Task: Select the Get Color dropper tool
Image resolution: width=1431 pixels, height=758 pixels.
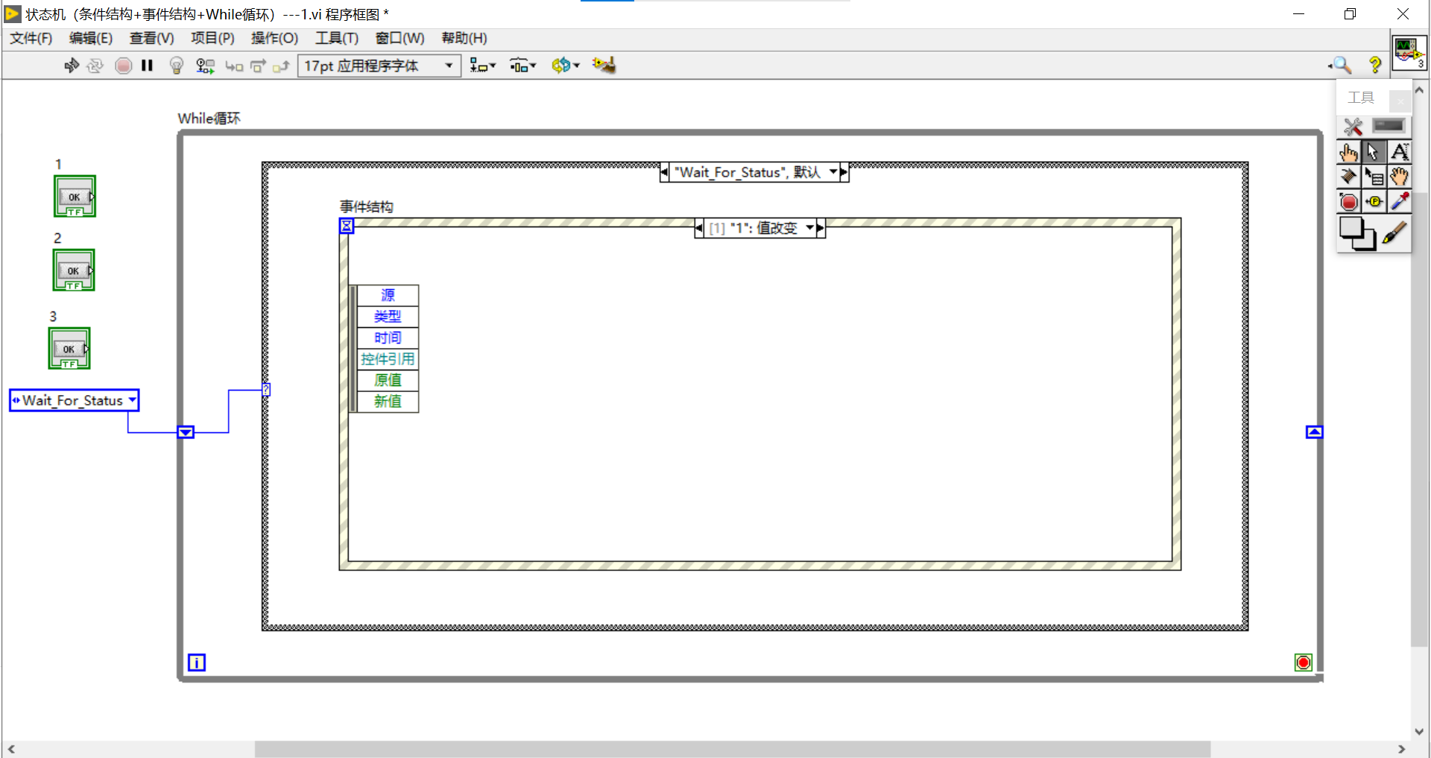Action: click(x=1399, y=201)
